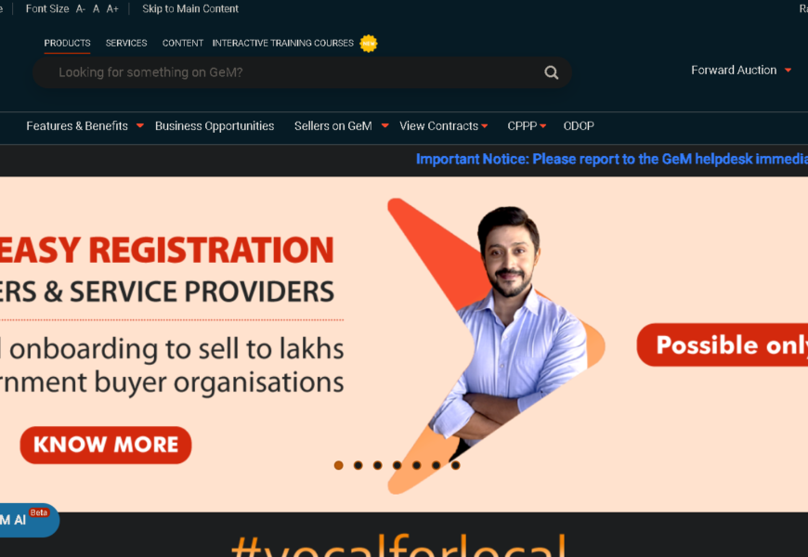Reset font size with the plain A icon

pyautogui.click(x=96, y=8)
